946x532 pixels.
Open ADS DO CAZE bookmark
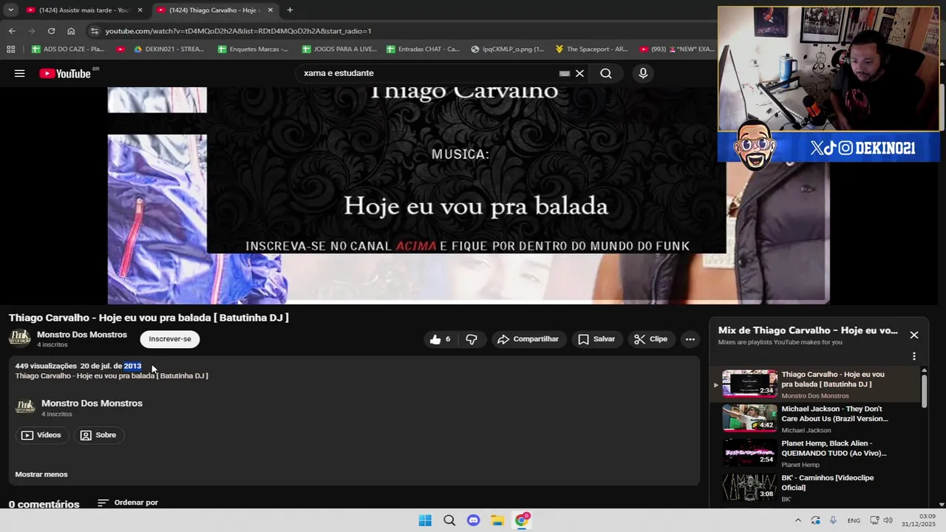coord(68,50)
